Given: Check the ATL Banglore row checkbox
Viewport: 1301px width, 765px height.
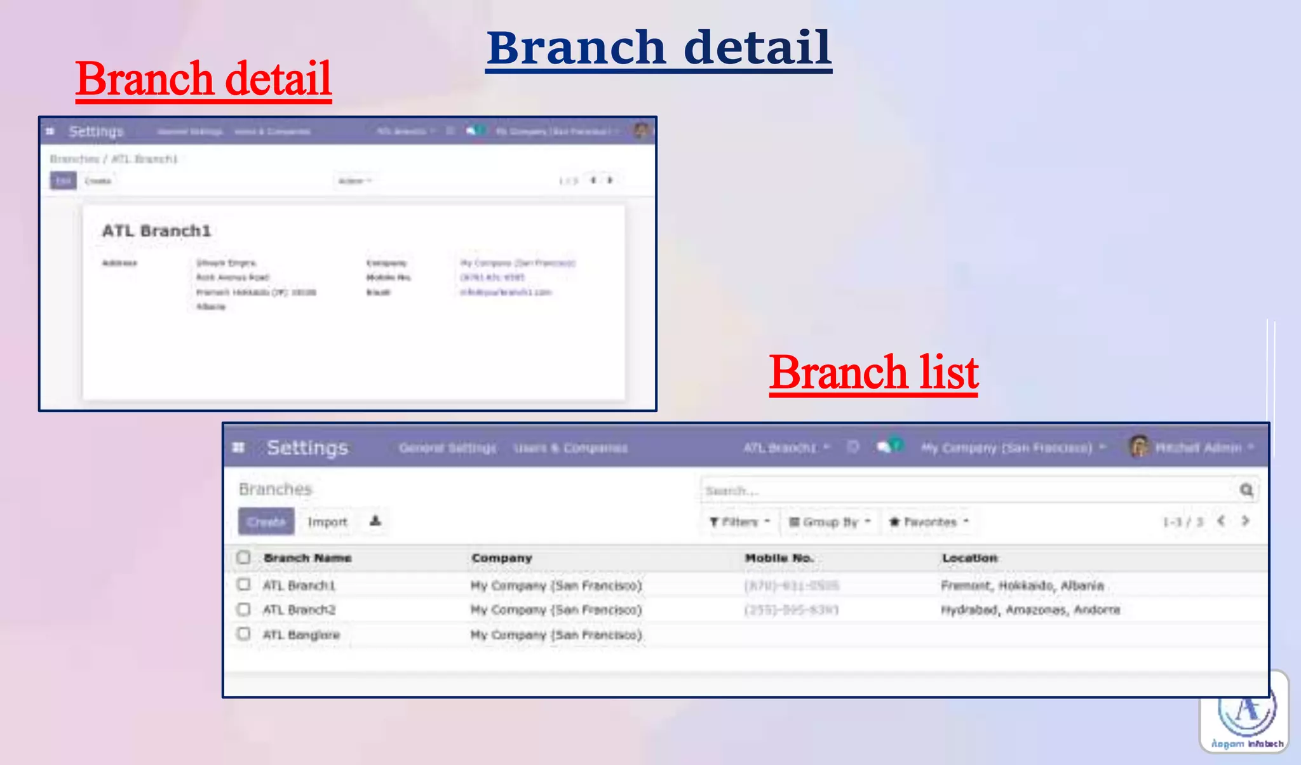Looking at the screenshot, I should coord(243,634).
